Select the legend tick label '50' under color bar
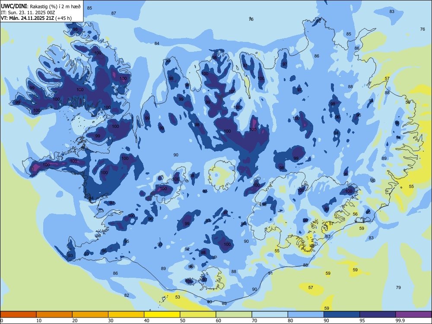Viewport: 432px width, 324px height. pyautogui.click(x=183, y=321)
